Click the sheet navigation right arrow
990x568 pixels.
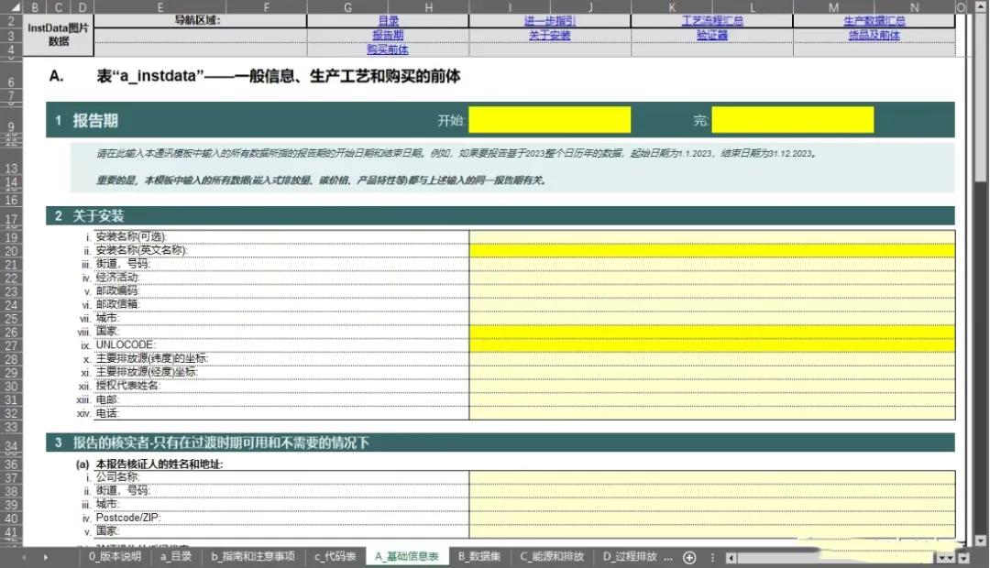45,555
